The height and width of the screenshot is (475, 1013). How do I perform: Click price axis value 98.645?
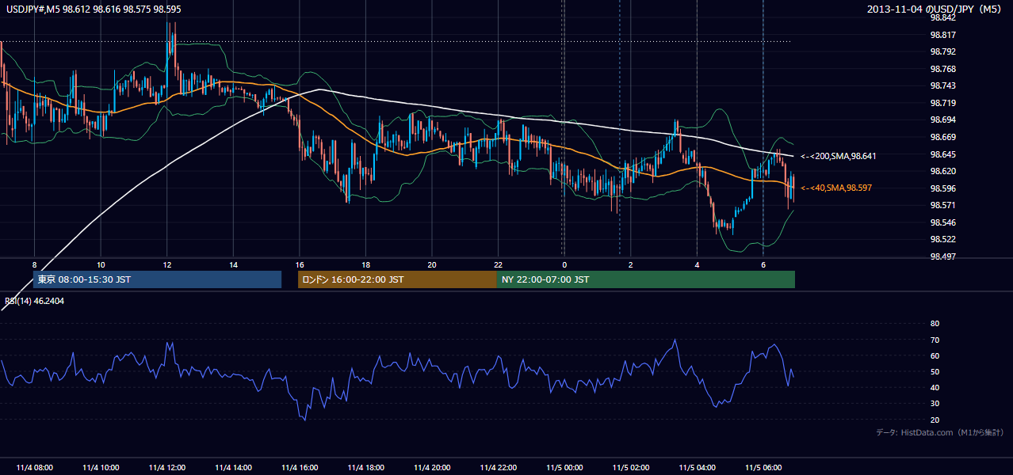[x=942, y=154]
